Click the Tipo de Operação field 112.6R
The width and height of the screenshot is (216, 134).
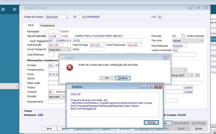coord(54,36)
